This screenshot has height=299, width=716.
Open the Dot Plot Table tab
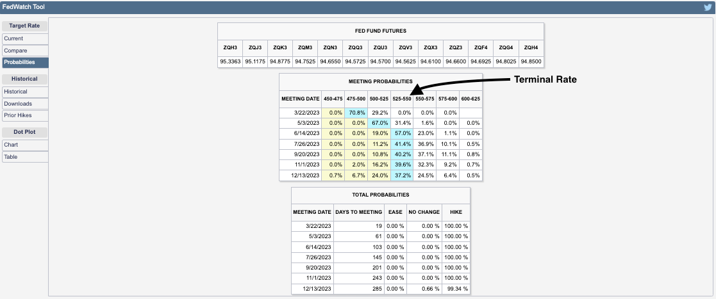tap(25, 156)
